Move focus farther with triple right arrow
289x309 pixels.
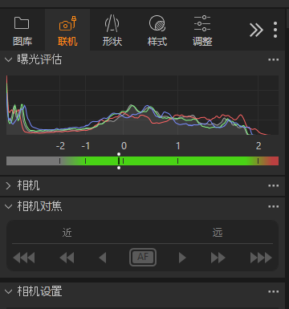261,258
